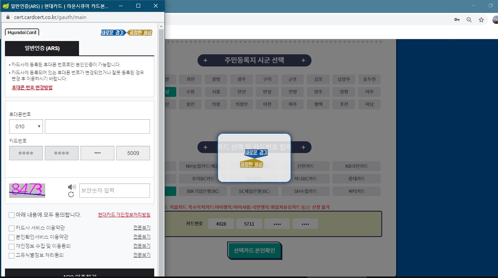Screen dimensions: 498x278
Task: Select 남양주 city in background page
Action: (344, 79)
